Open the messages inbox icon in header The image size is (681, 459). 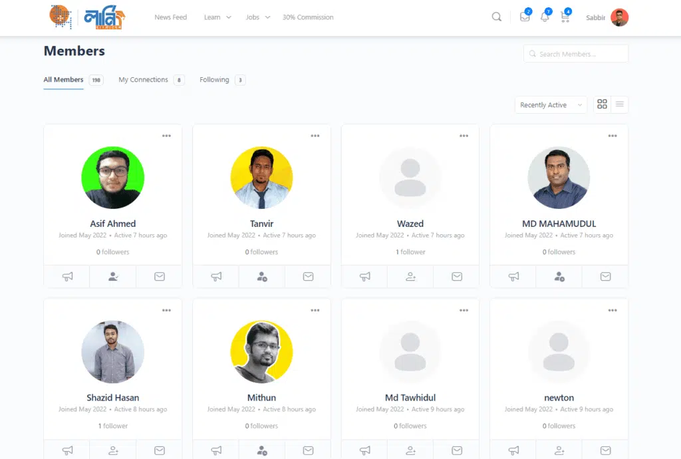[x=525, y=17]
